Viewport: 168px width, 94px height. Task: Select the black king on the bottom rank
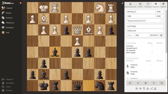(44, 86)
